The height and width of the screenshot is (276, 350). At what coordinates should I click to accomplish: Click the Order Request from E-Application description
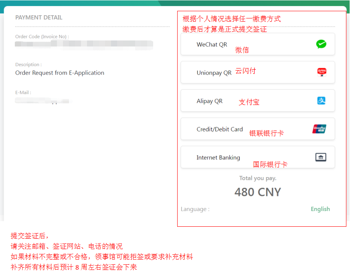(60, 73)
